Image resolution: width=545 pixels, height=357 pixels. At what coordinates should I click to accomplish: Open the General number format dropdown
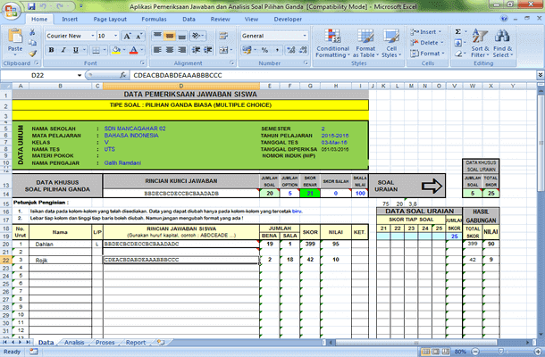305,36
